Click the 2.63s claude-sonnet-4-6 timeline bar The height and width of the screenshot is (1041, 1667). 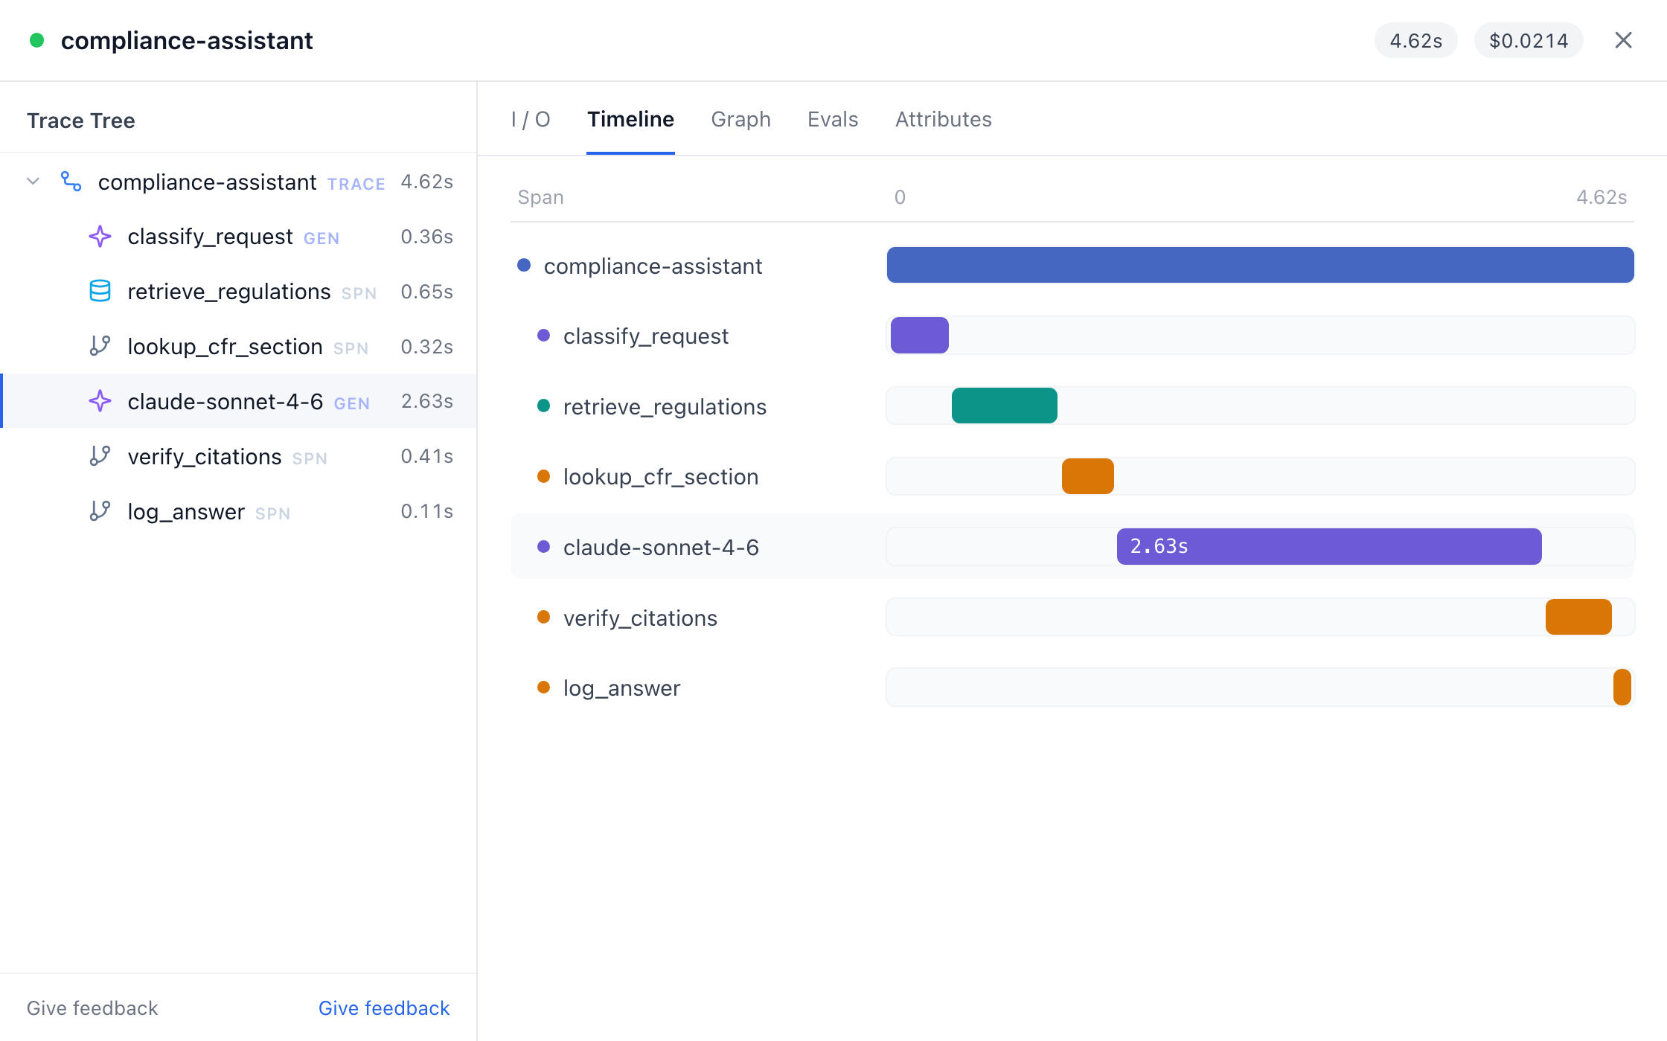1328,547
